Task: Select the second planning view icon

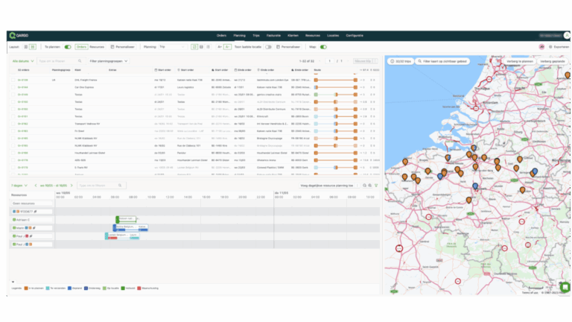Action: tap(201, 47)
